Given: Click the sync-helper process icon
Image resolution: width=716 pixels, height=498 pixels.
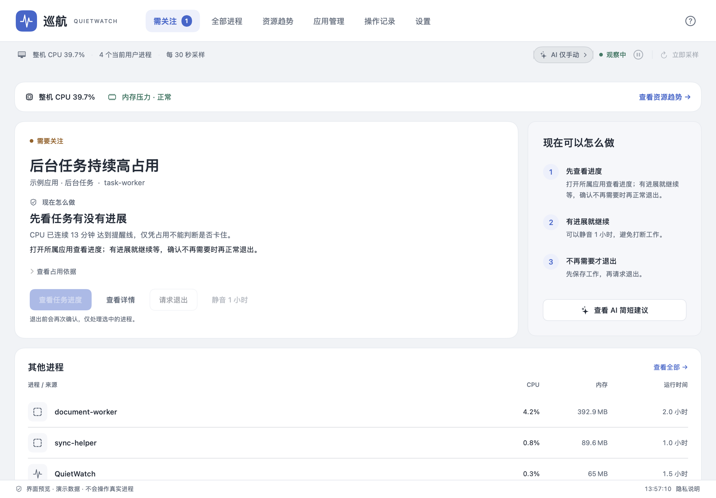Looking at the screenshot, I should coord(38,443).
